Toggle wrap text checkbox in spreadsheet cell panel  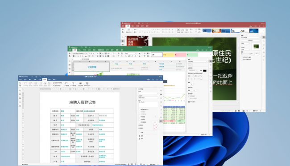tap(189, 96)
